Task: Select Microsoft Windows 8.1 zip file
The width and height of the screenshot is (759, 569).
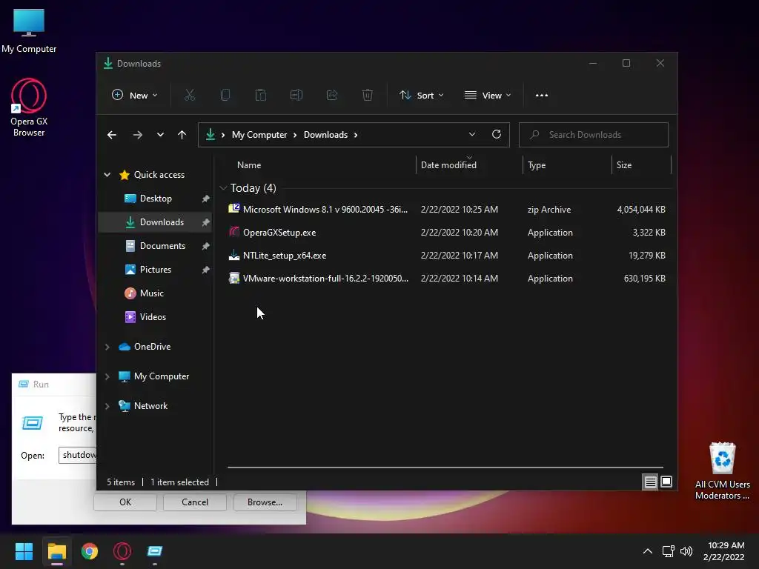Action: [x=446, y=210]
